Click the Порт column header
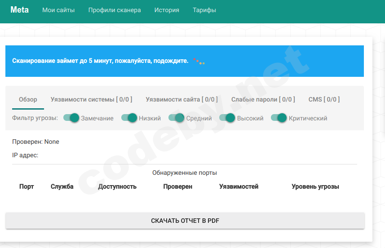Screen dimensions: 385x248 tap(27, 186)
